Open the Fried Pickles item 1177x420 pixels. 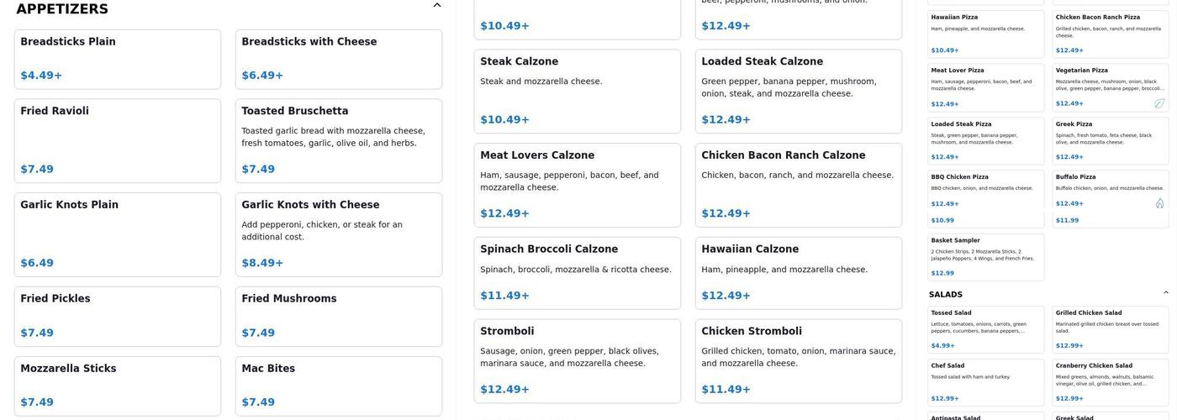coord(118,316)
